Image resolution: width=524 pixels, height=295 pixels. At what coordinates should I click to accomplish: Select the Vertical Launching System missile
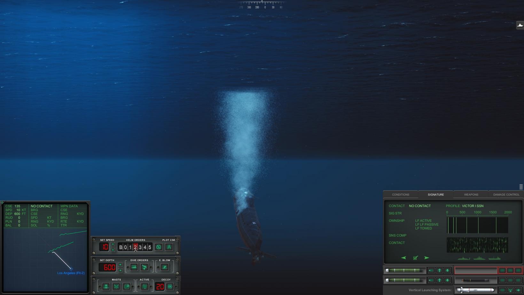click(475, 290)
